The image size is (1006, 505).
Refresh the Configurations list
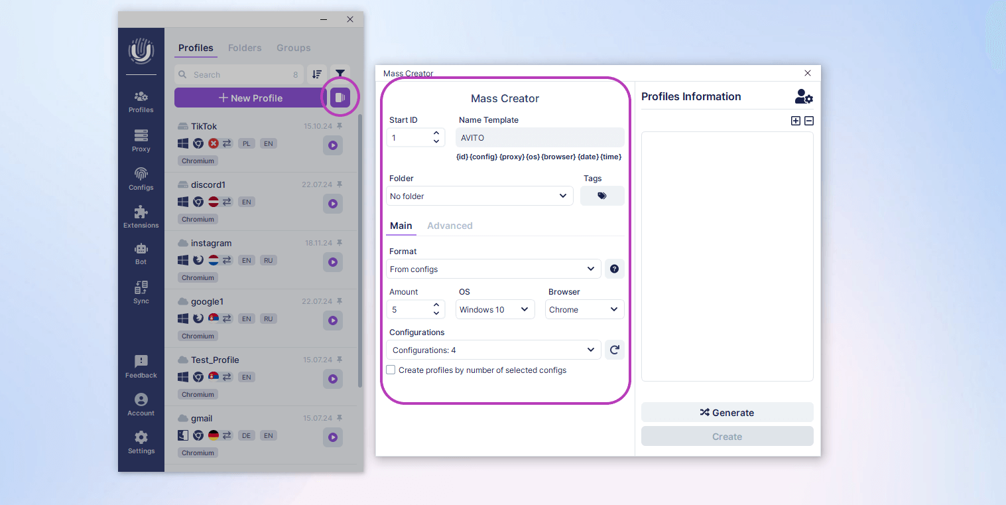[614, 350]
